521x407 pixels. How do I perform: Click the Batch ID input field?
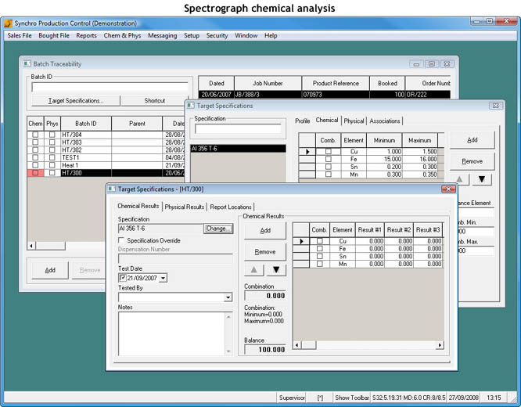110,87
